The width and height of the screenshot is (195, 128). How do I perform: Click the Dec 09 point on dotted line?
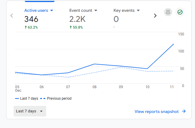click(121, 67)
